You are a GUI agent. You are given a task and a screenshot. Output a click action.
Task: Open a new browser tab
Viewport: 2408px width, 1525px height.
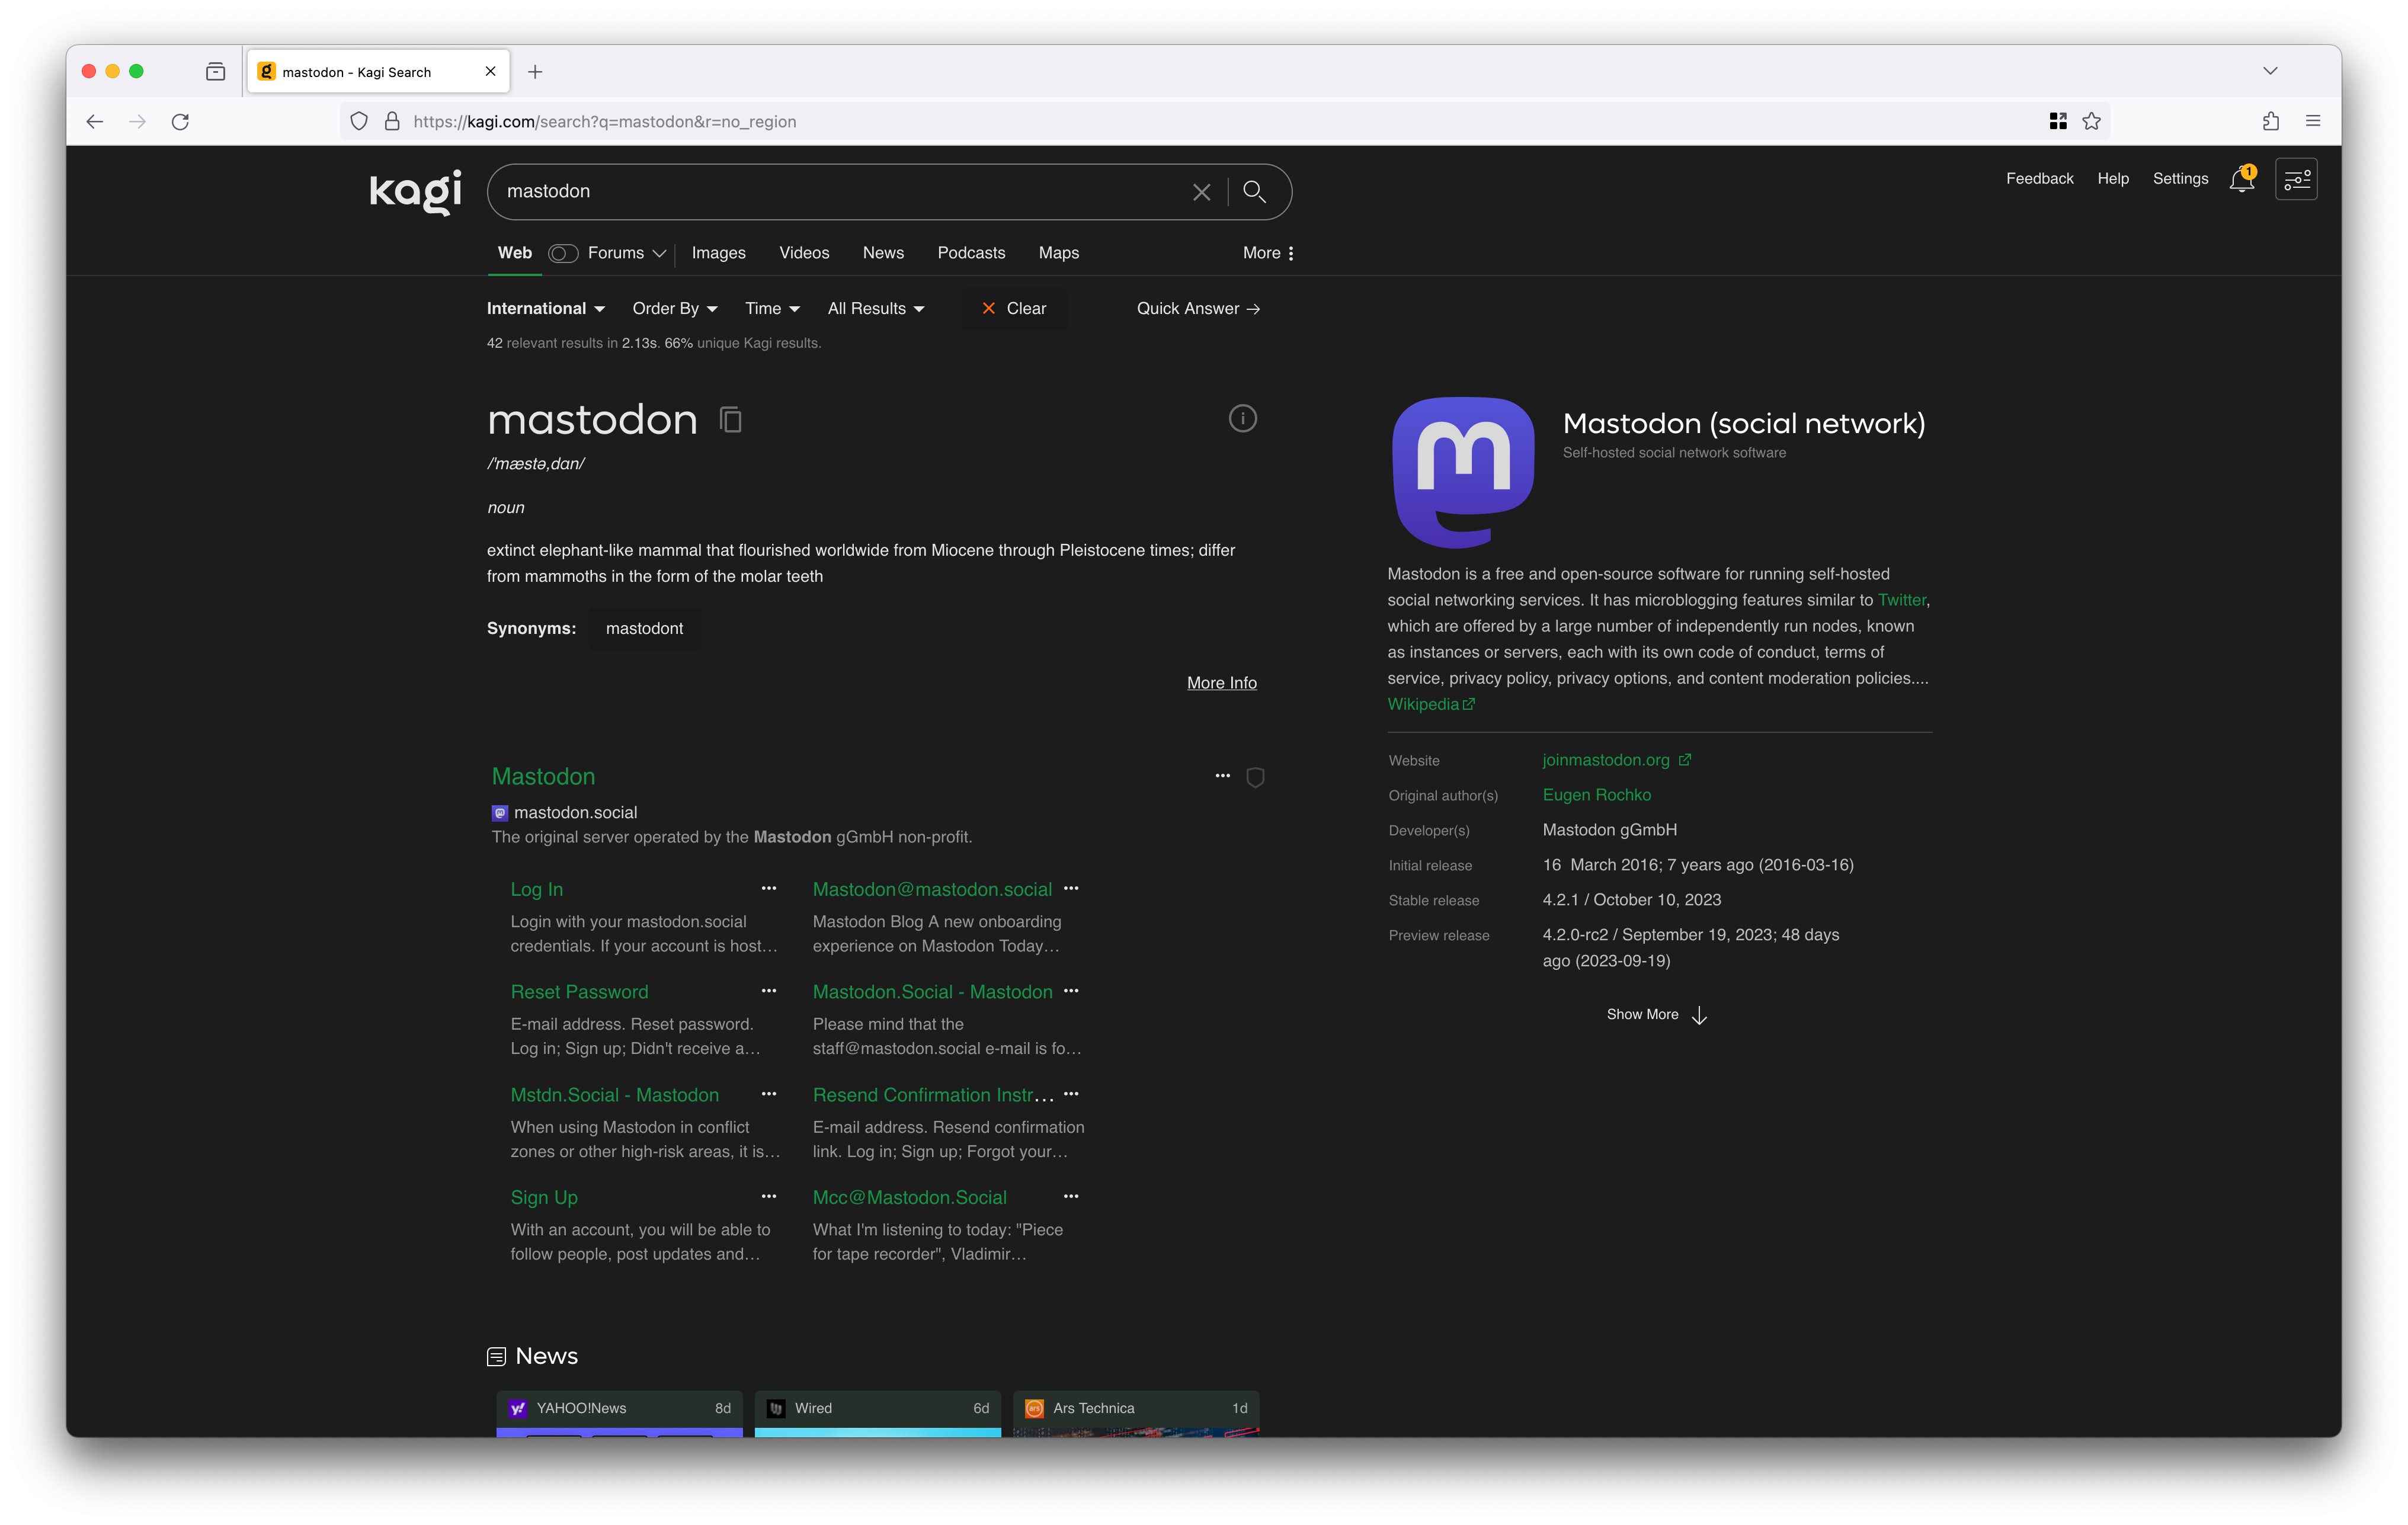tap(535, 72)
